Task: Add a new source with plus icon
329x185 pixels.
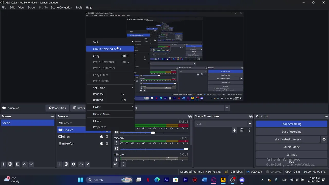Action: [60, 164]
